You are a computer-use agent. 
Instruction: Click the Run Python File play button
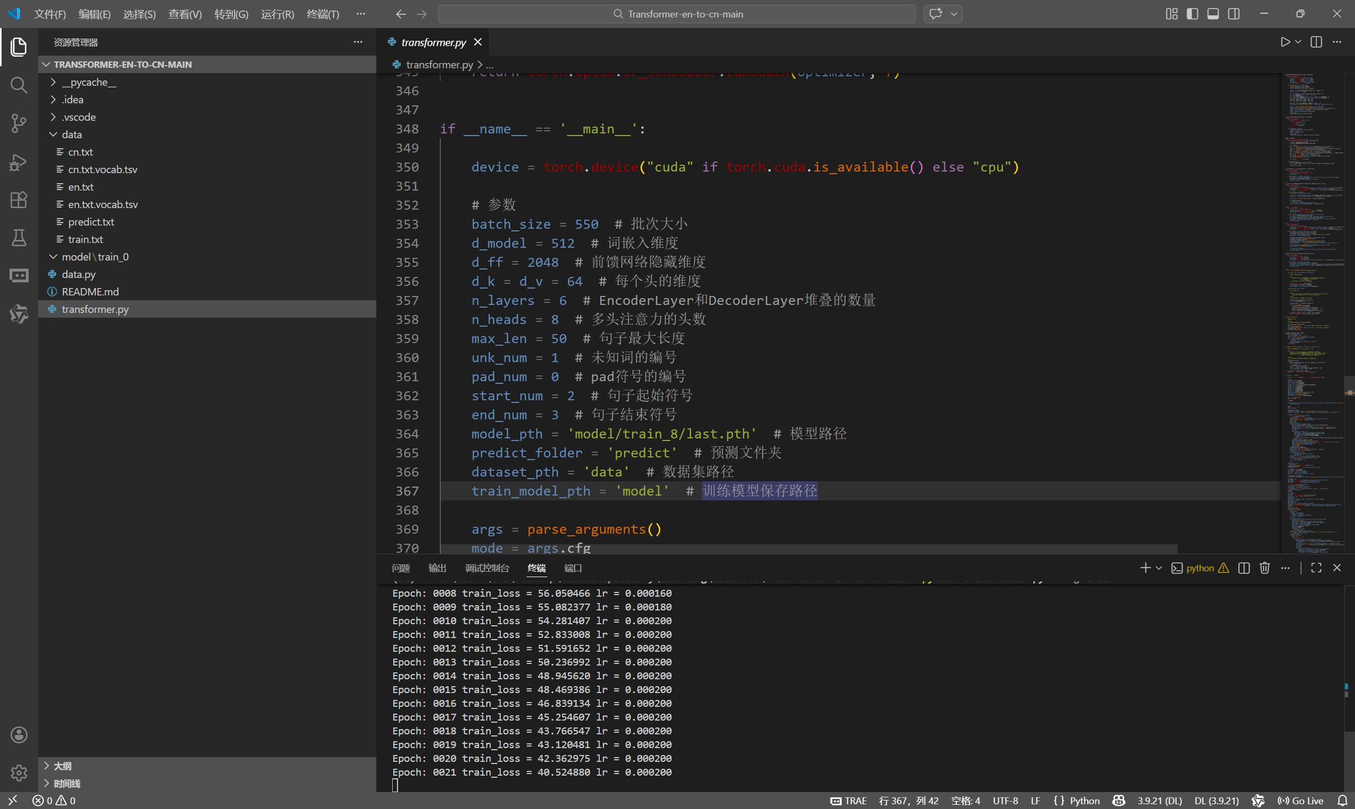click(1285, 42)
